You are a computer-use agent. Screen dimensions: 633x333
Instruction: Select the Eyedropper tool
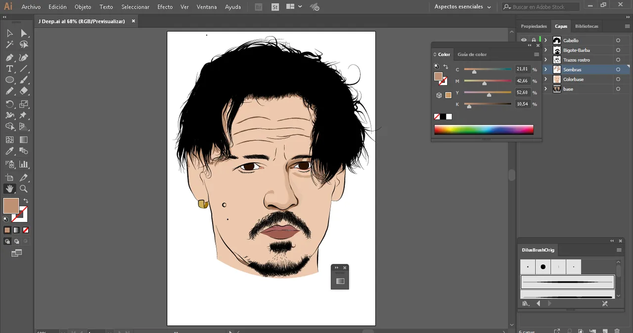[9, 151]
